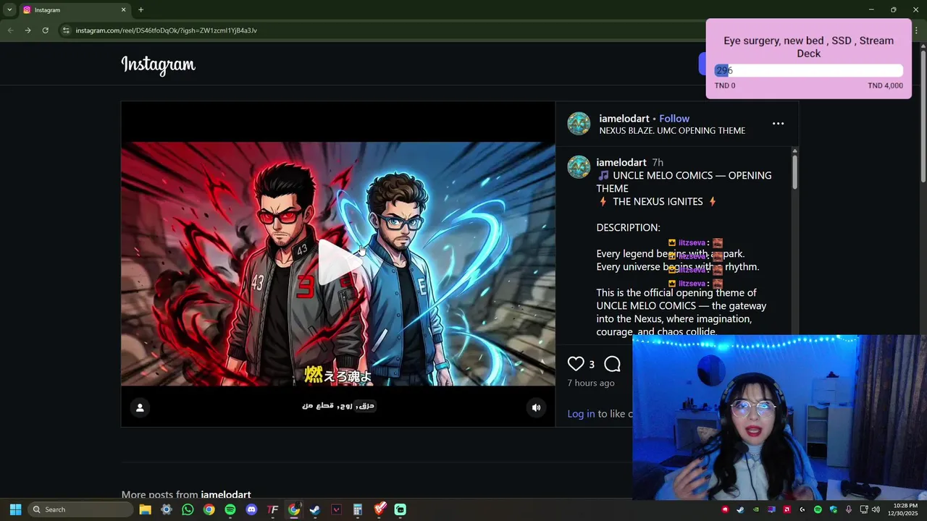The width and height of the screenshot is (927, 521).
Task: Click the NVIDIA tray icon
Action: coord(756,509)
